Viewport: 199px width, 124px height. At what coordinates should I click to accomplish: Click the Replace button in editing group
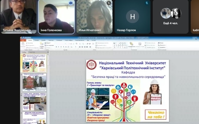pos(162,45)
